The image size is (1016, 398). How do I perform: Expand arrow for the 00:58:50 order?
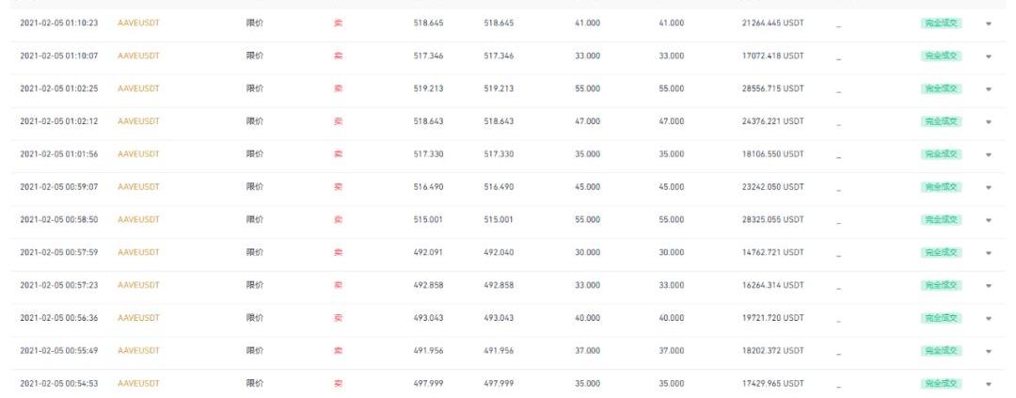[x=989, y=220]
